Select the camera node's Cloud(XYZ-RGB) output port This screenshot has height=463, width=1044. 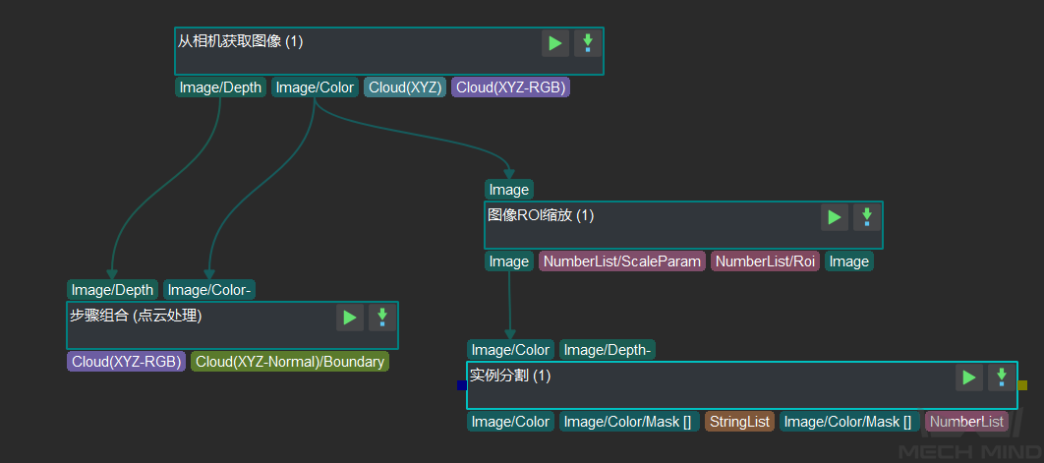(510, 87)
